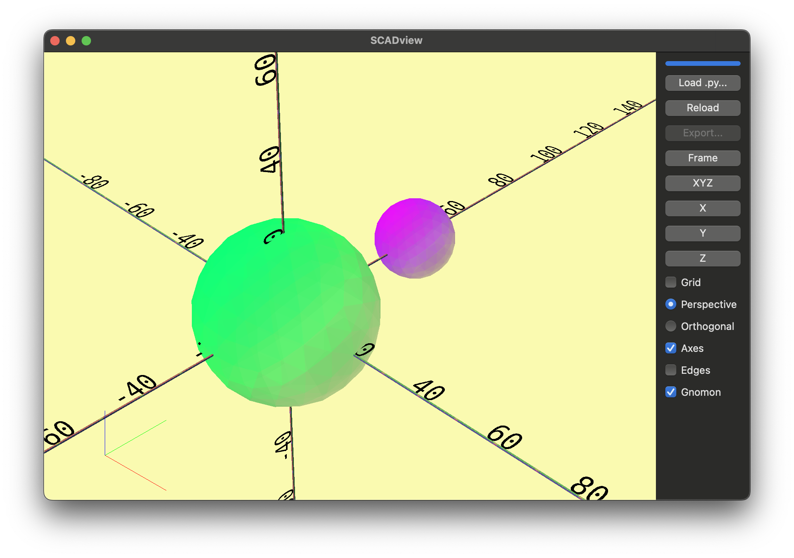The height and width of the screenshot is (558, 794).
Task: Click the Load .py... button
Action: 702,83
